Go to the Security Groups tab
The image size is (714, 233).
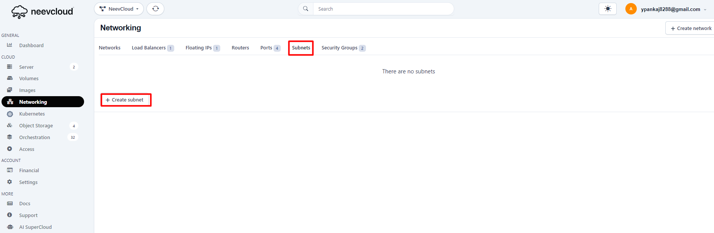pyautogui.click(x=339, y=48)
